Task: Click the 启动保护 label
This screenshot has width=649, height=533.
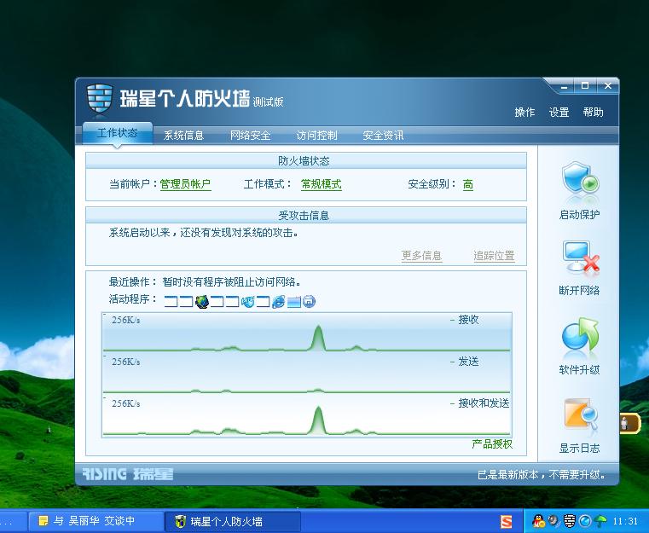Action: (x=579, y=215)
